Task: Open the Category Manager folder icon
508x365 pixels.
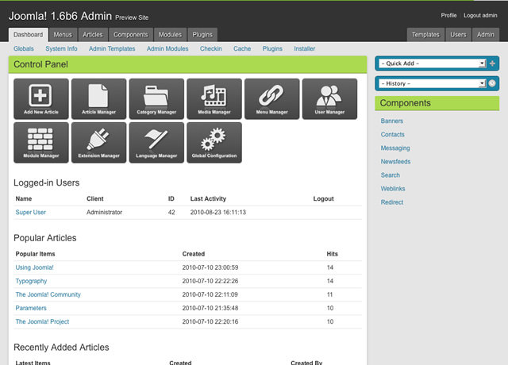Action: click(x=156, y=98)
